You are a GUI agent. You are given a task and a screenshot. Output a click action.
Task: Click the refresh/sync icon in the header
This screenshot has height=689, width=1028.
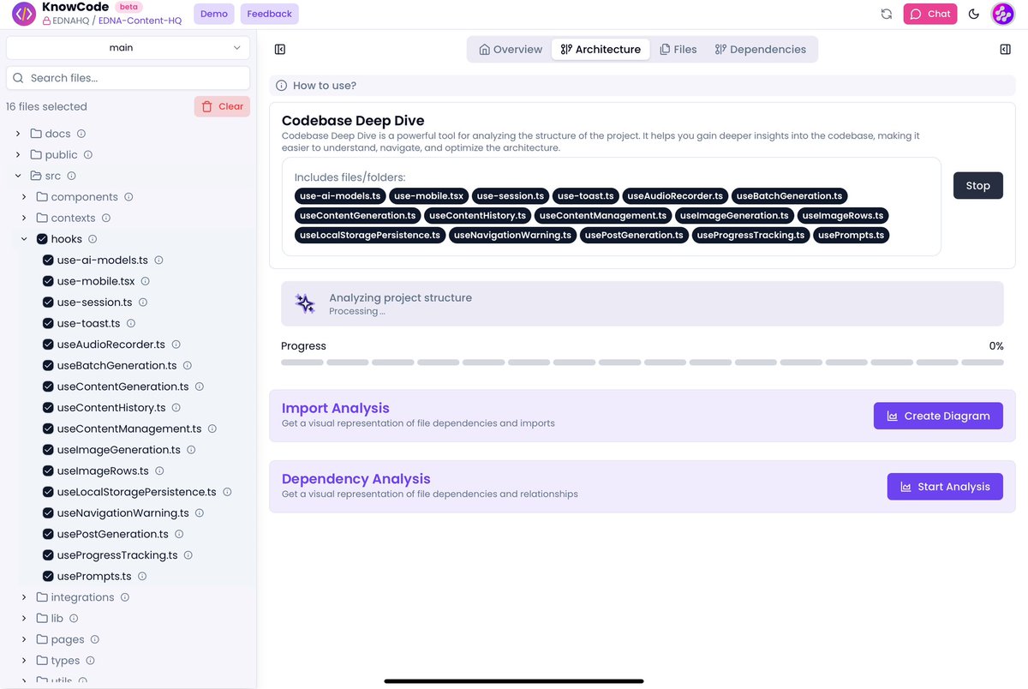[x=887, y=14]
